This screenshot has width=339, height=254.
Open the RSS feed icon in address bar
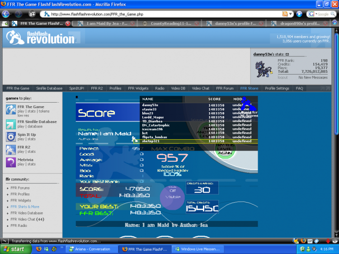tap(285, 14)
